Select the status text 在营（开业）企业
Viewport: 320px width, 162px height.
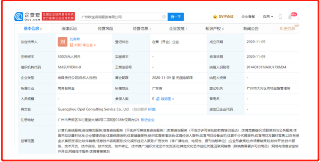click(166, 42)
